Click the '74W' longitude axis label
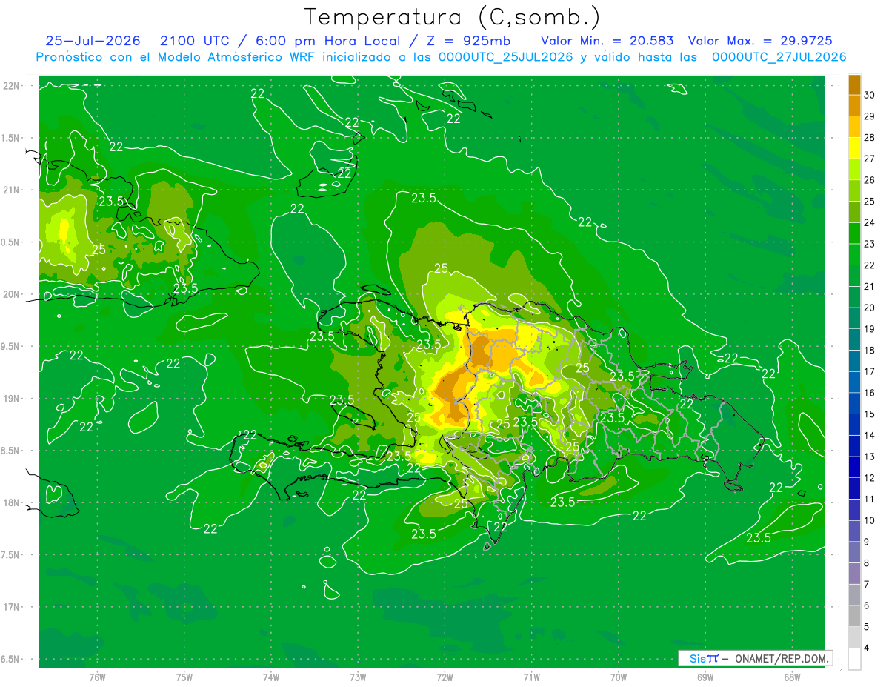The width and height of the screenshot is (889, 687). (270, 677)
